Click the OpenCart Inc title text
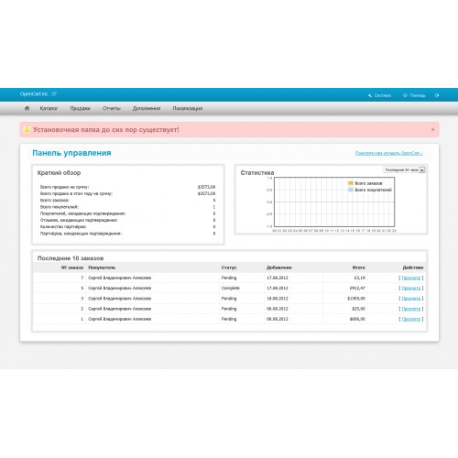Screen dimensions: 458x458 (x=34, y=93)
